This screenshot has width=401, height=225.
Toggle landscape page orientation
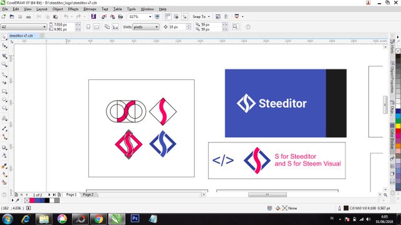(x=96, y=27)
